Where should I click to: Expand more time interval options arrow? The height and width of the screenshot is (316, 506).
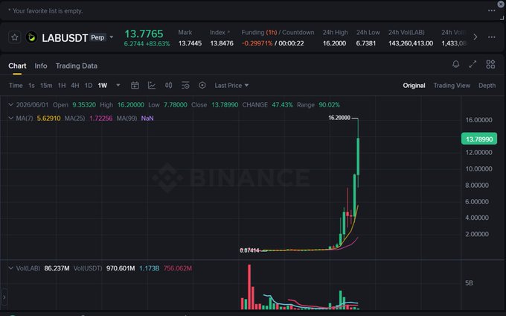(x=118, y=85)
